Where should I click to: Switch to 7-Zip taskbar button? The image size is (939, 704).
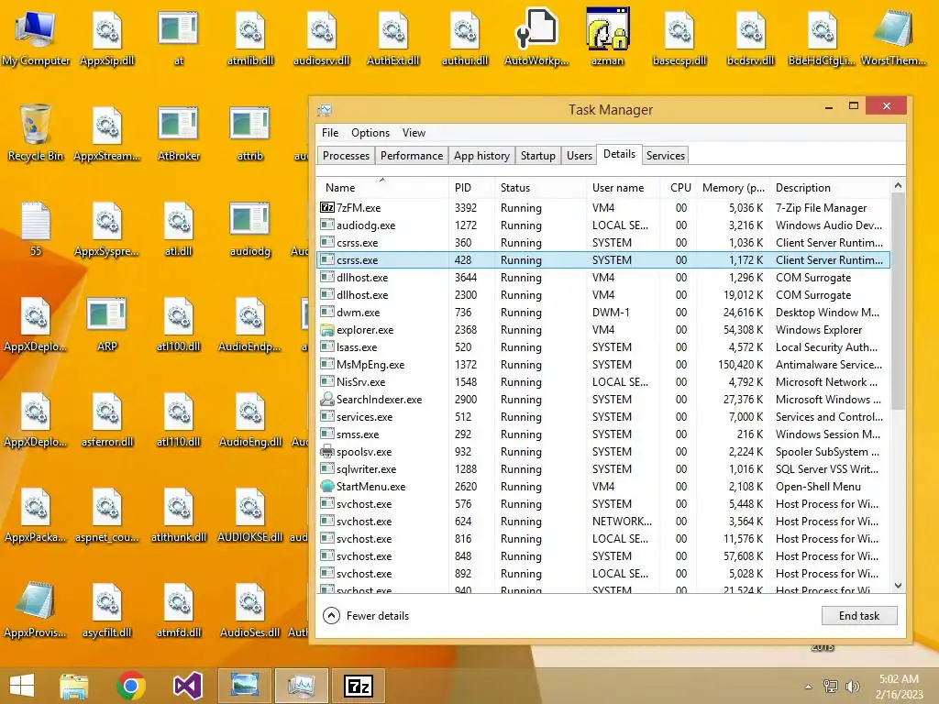[359, 686]
